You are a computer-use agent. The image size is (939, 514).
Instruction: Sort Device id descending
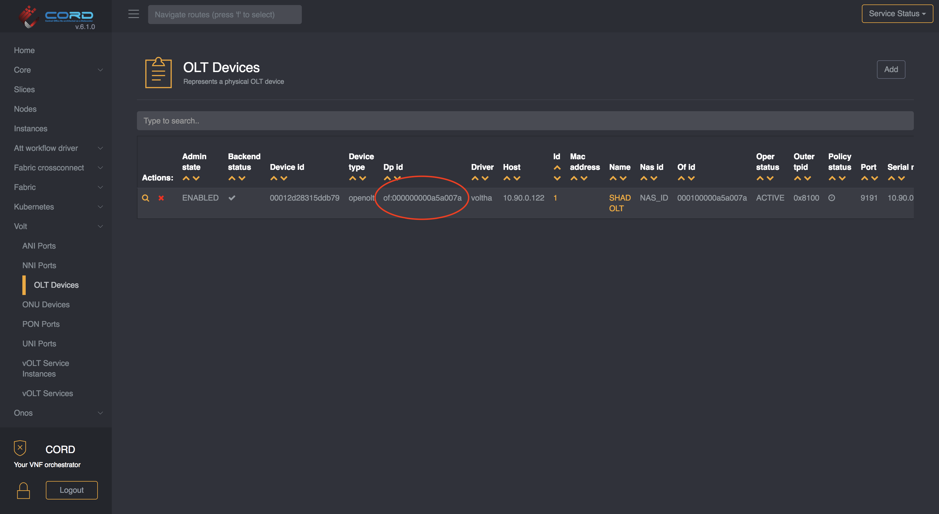coord(284,178)
